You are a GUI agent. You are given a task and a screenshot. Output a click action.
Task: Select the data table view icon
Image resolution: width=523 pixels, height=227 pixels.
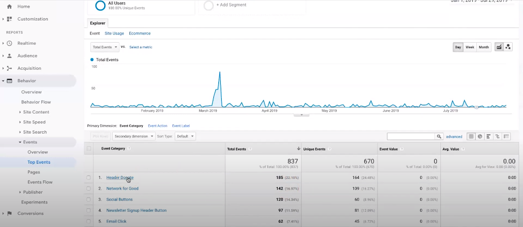pyautogui.click(x=471, y=136)
